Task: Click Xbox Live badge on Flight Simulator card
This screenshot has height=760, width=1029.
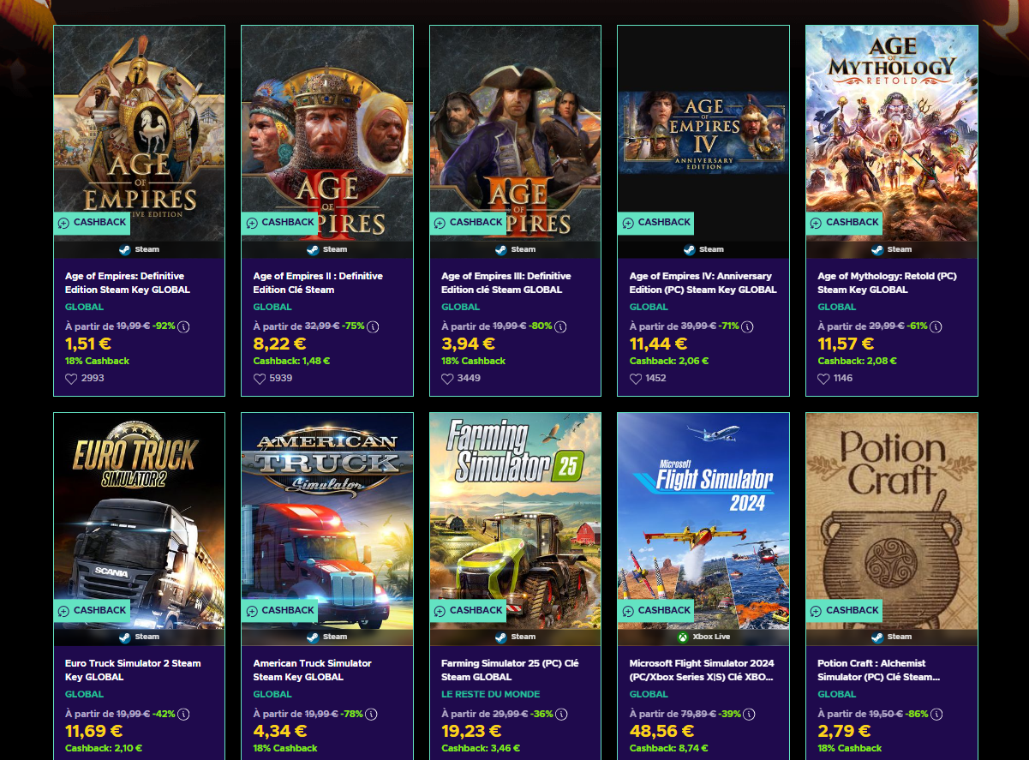Action: click(703, 637)
